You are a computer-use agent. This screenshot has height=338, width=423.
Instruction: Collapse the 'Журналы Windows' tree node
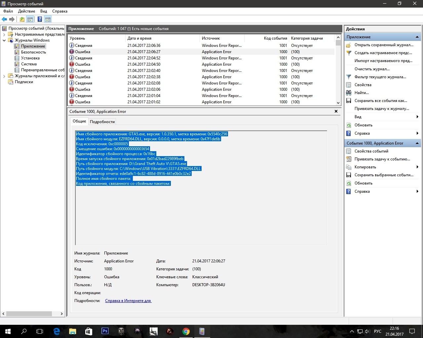(x=4, y=40)
